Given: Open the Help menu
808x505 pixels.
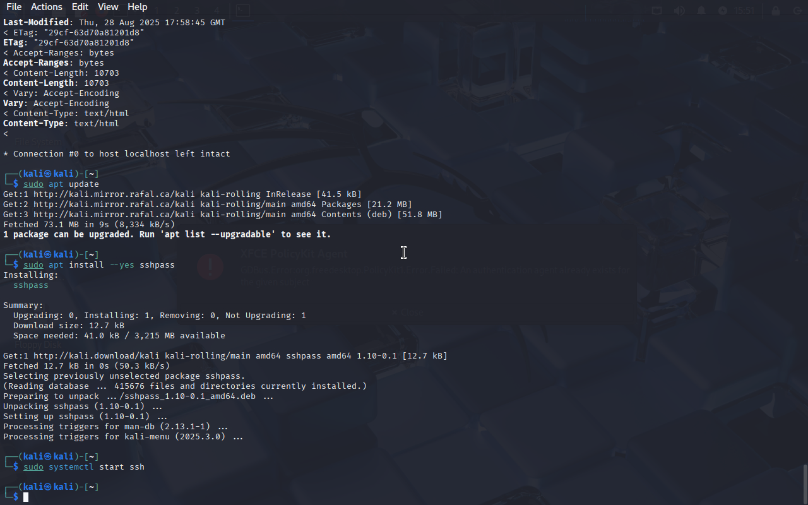Looking at the screenshot, I should tap(137, 7).
